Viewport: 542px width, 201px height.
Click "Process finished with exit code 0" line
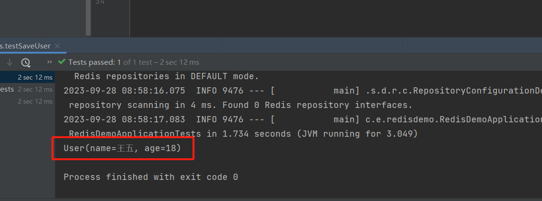pyautogui.click(x=151, y=177)
